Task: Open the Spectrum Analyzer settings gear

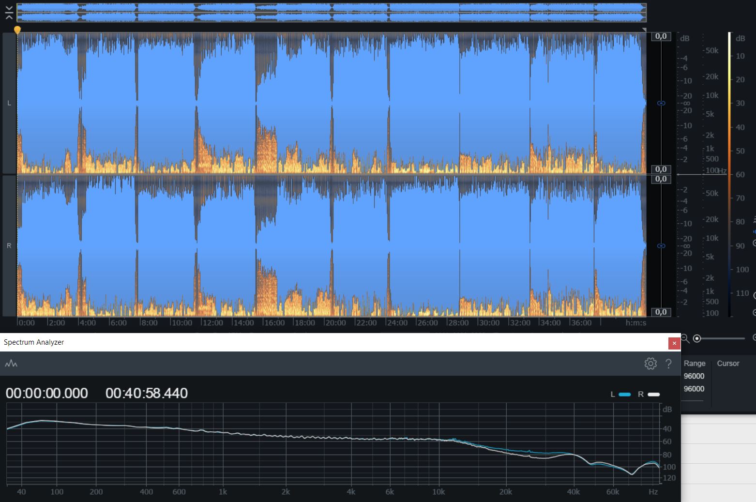Action: point(650,364)
